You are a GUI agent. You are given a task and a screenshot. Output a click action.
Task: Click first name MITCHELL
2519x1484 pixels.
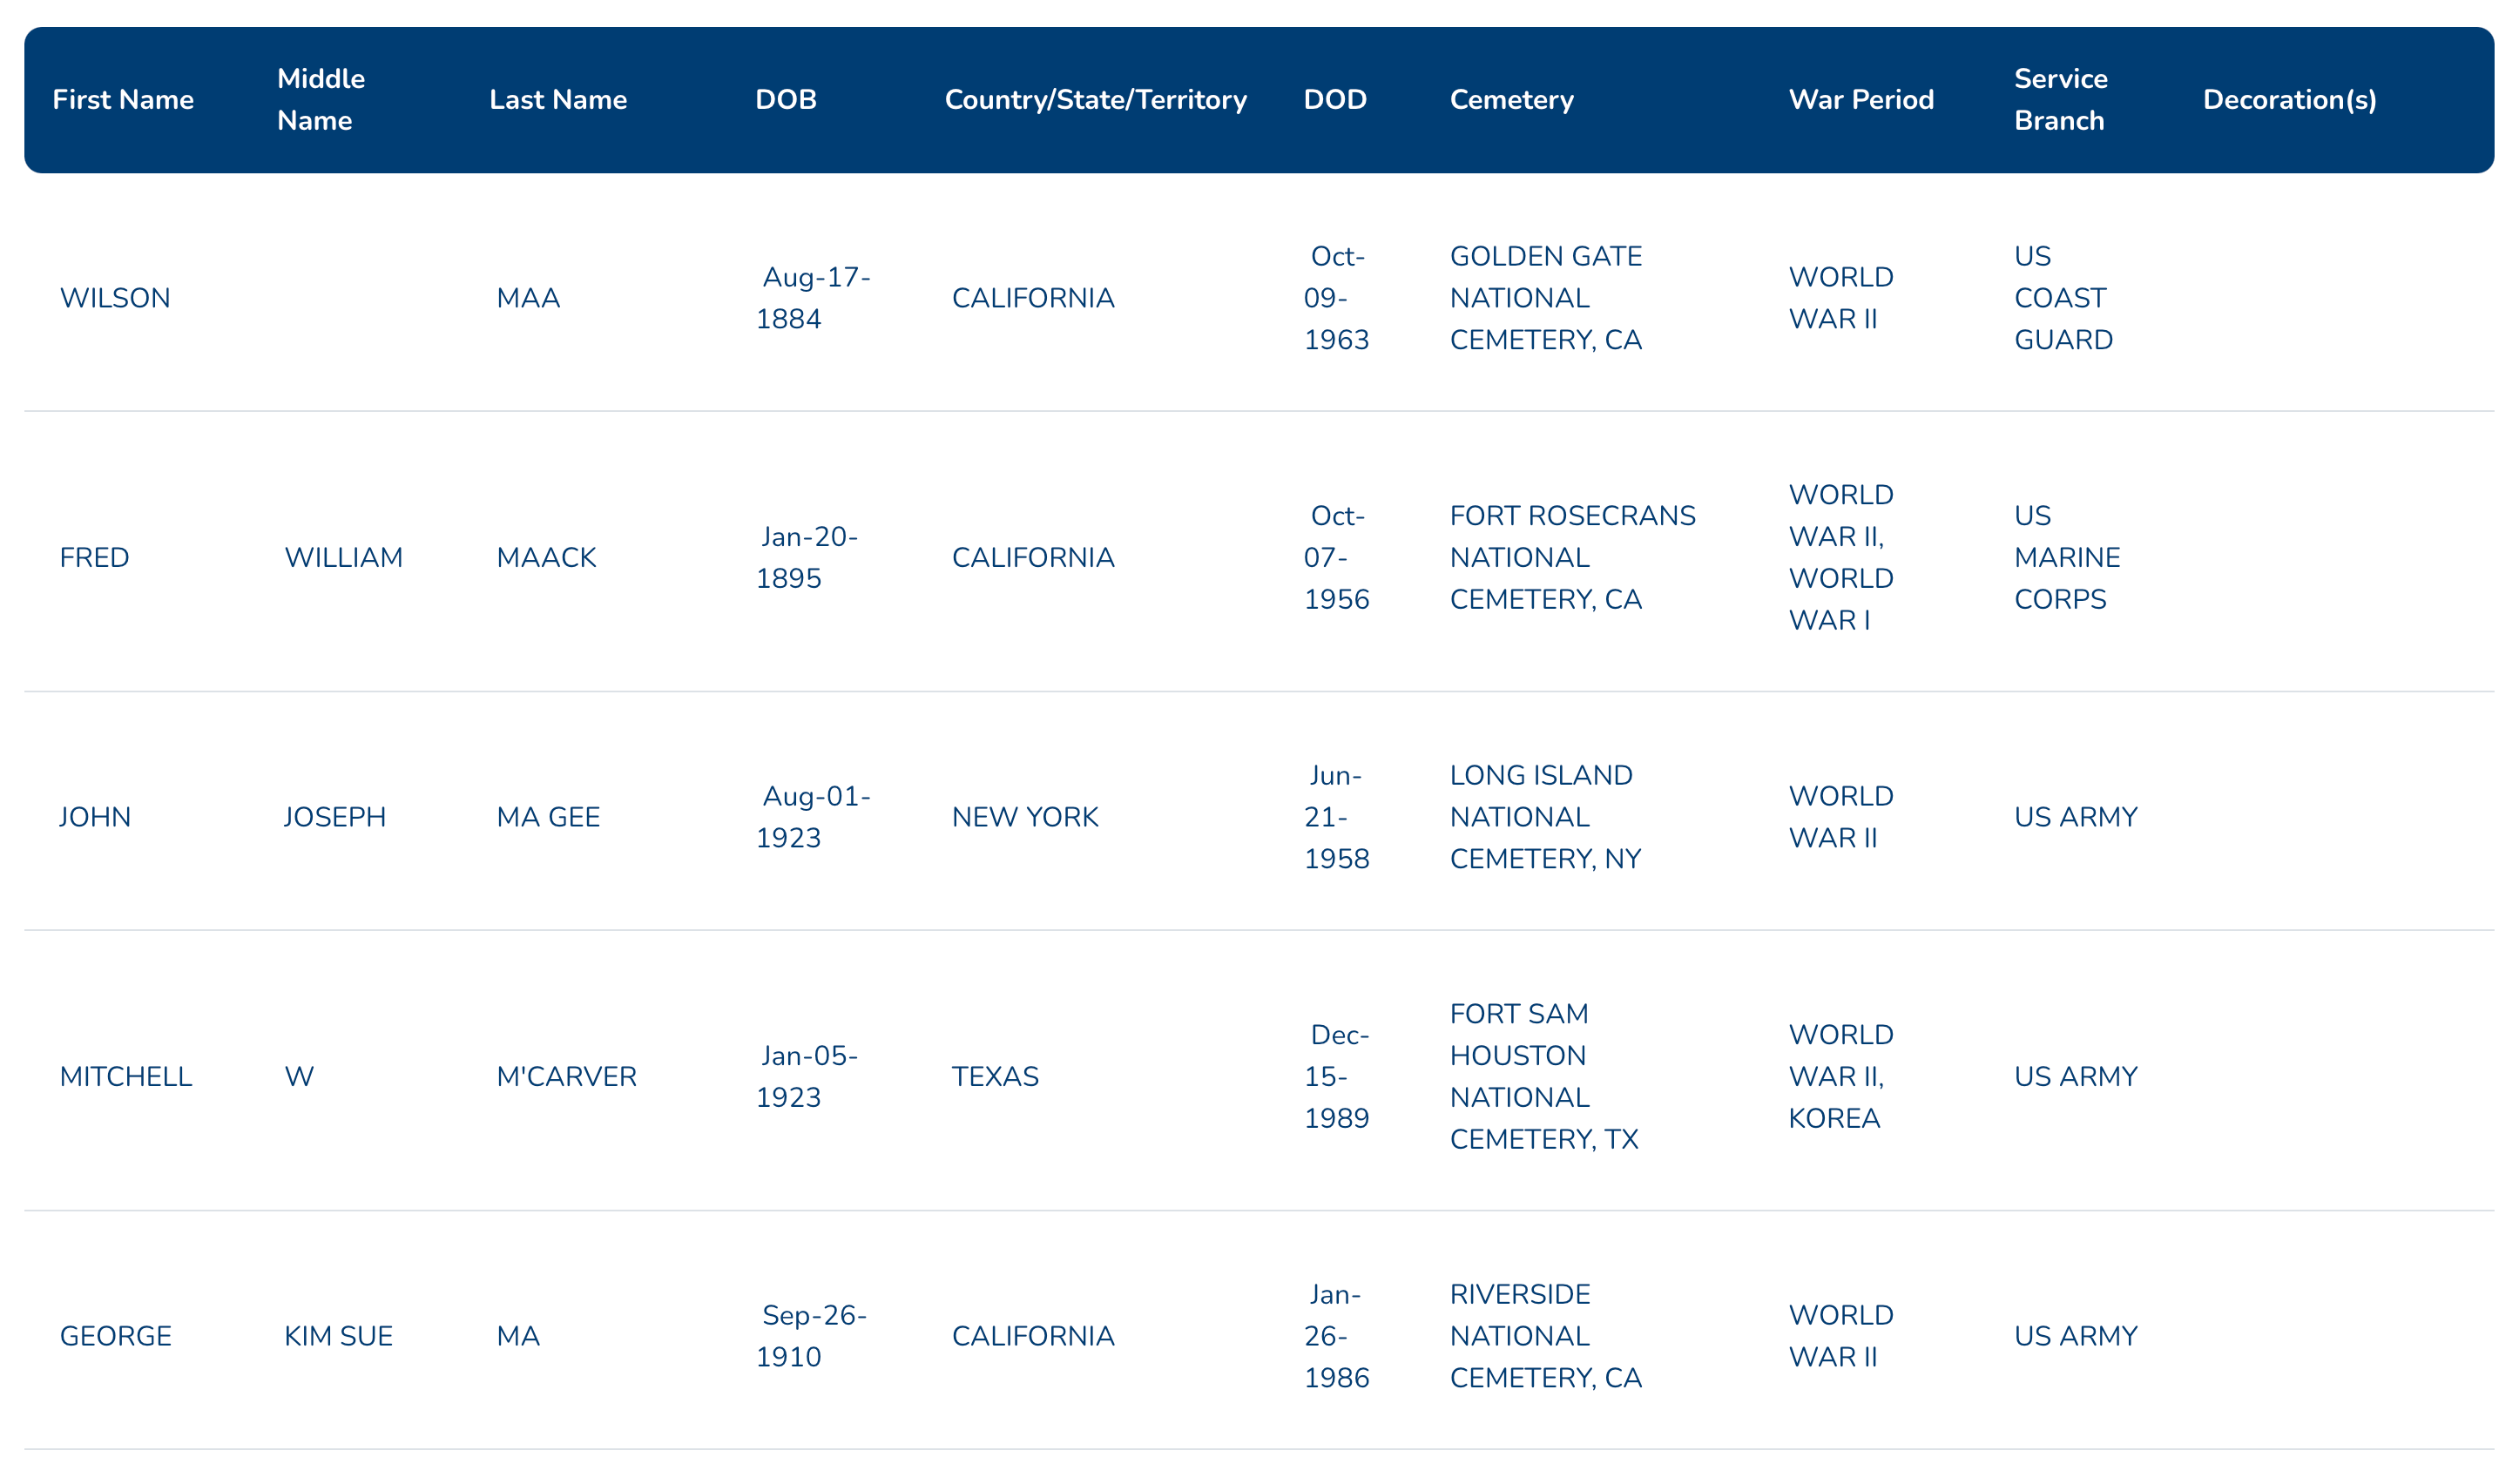coord(126,1077)
